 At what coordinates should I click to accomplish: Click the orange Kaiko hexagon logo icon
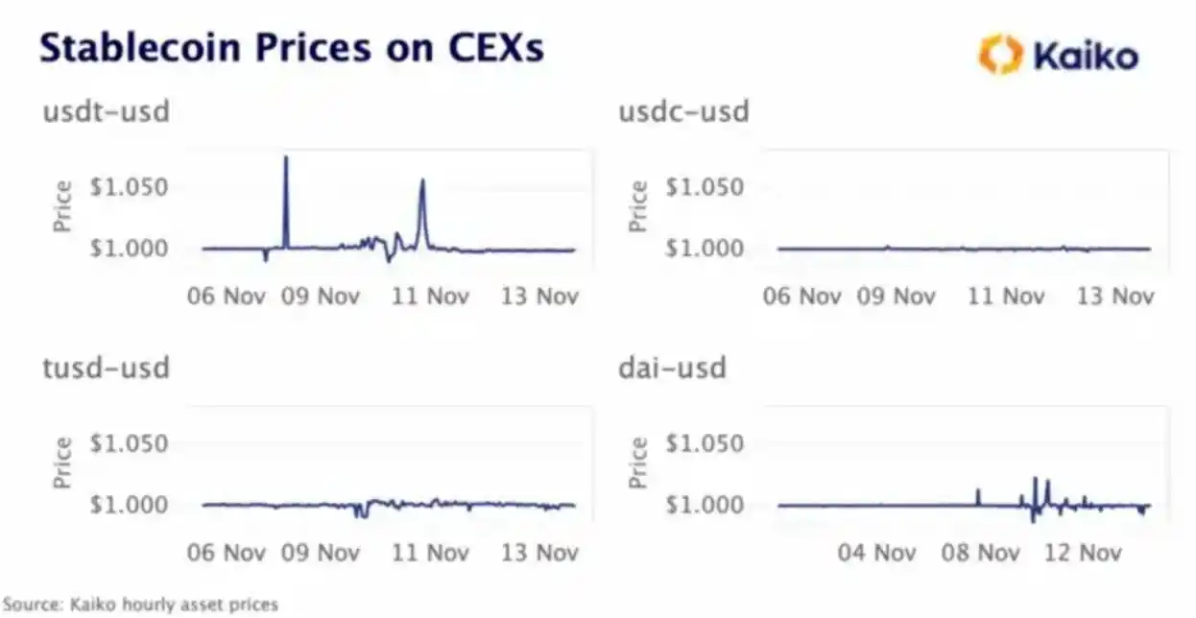point(1000,54)
